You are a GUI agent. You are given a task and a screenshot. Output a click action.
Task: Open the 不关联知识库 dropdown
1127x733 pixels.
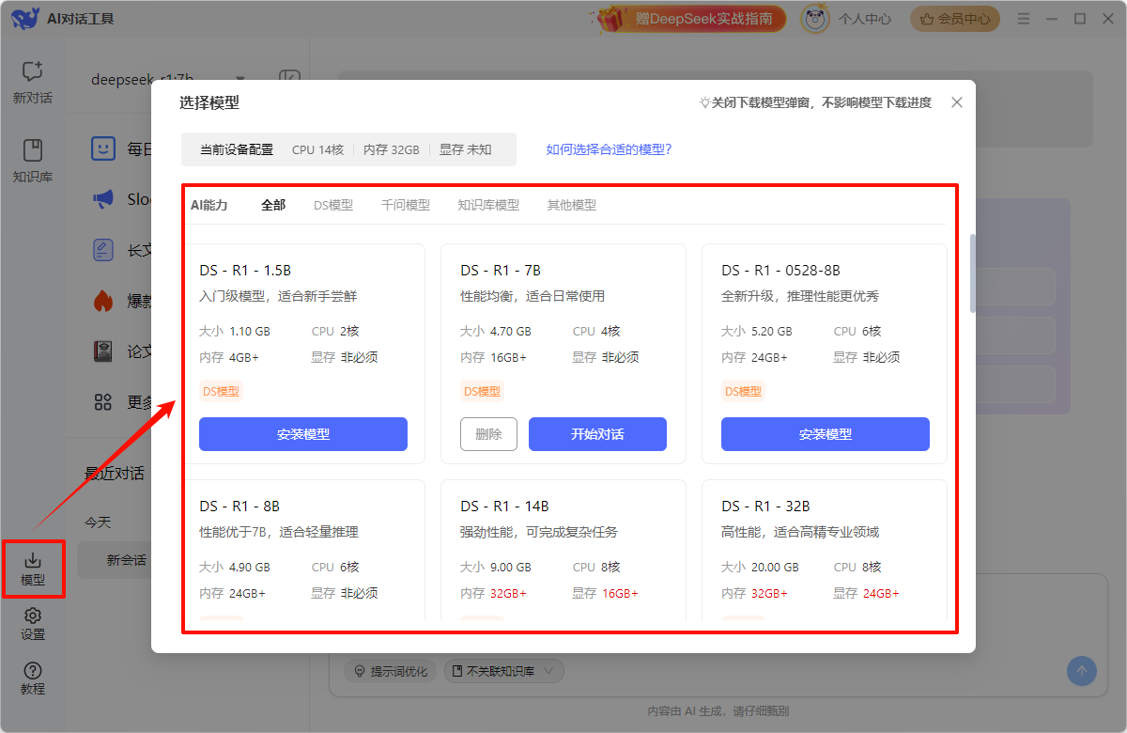(503, 670)
